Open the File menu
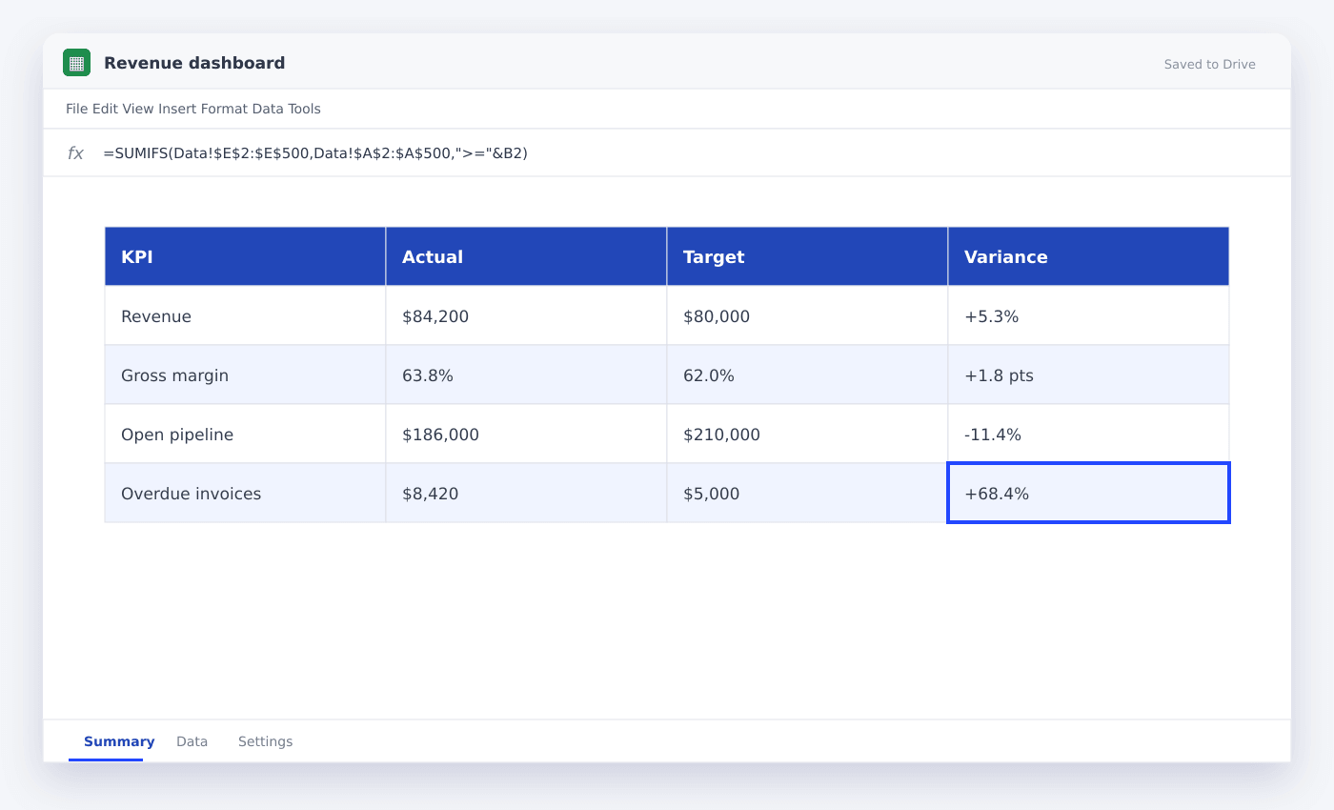This screenshot has height=810, width=1334. 77,109
